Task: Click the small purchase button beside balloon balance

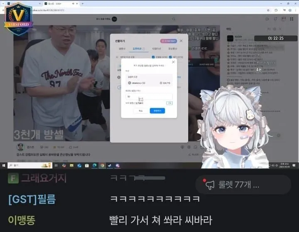Action: (x=169, y=103)
